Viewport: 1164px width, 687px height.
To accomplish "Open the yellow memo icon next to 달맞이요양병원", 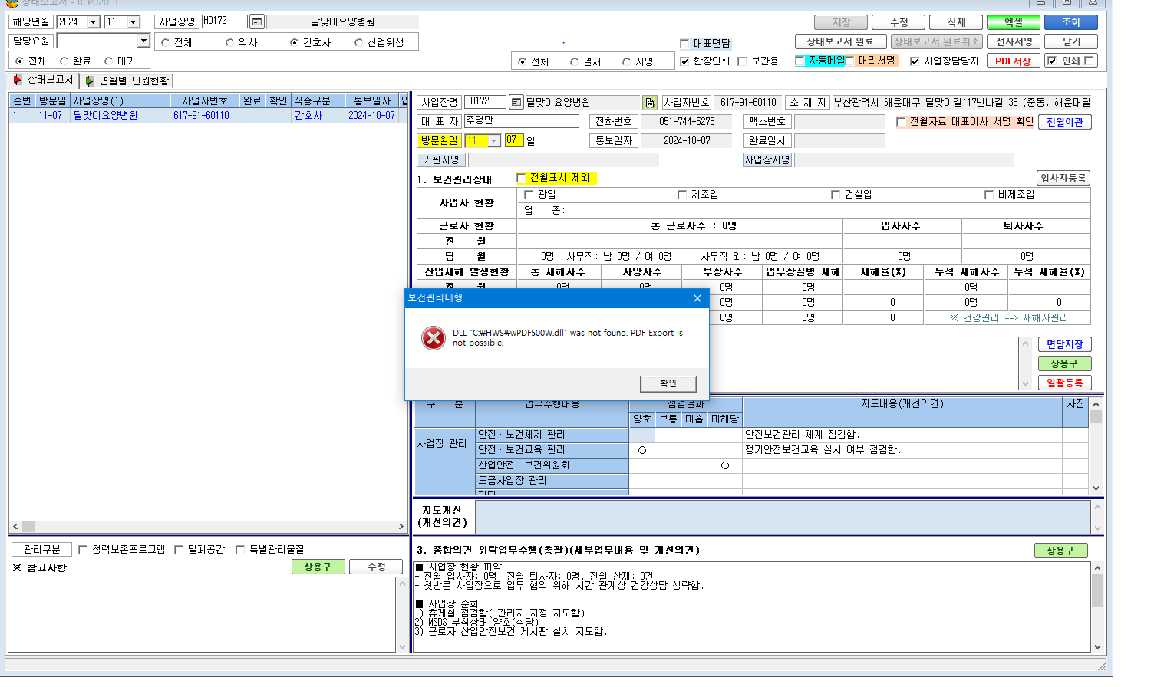I will coord(650,102).
